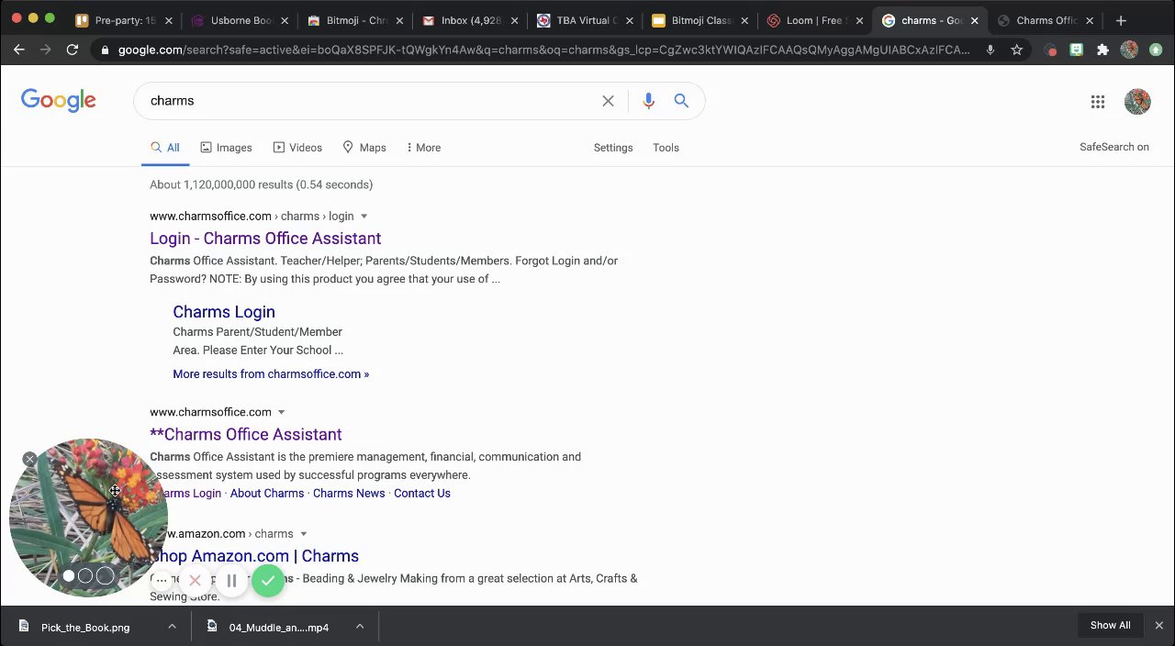Image resolution: width=1175 pixels, height=646 pixels.
Task: Switch to the Videos results tab
Action: click(x=297, y=148)
